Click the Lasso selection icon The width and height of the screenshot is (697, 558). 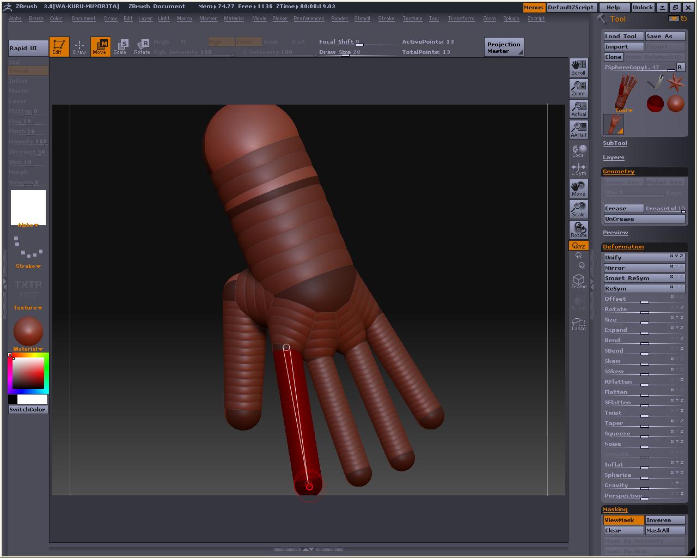(578, 324)
